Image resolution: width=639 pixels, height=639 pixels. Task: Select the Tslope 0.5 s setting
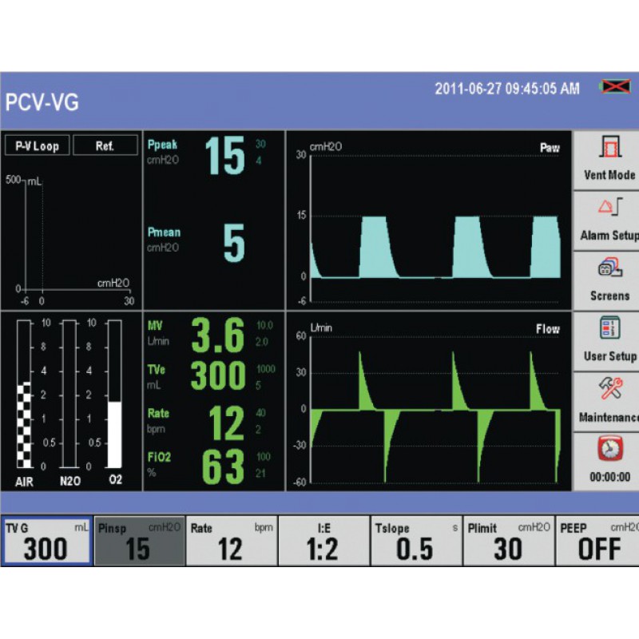(416, 541)
